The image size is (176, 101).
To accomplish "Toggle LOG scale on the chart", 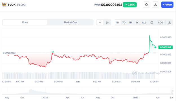I will click(x=160, y=22).
